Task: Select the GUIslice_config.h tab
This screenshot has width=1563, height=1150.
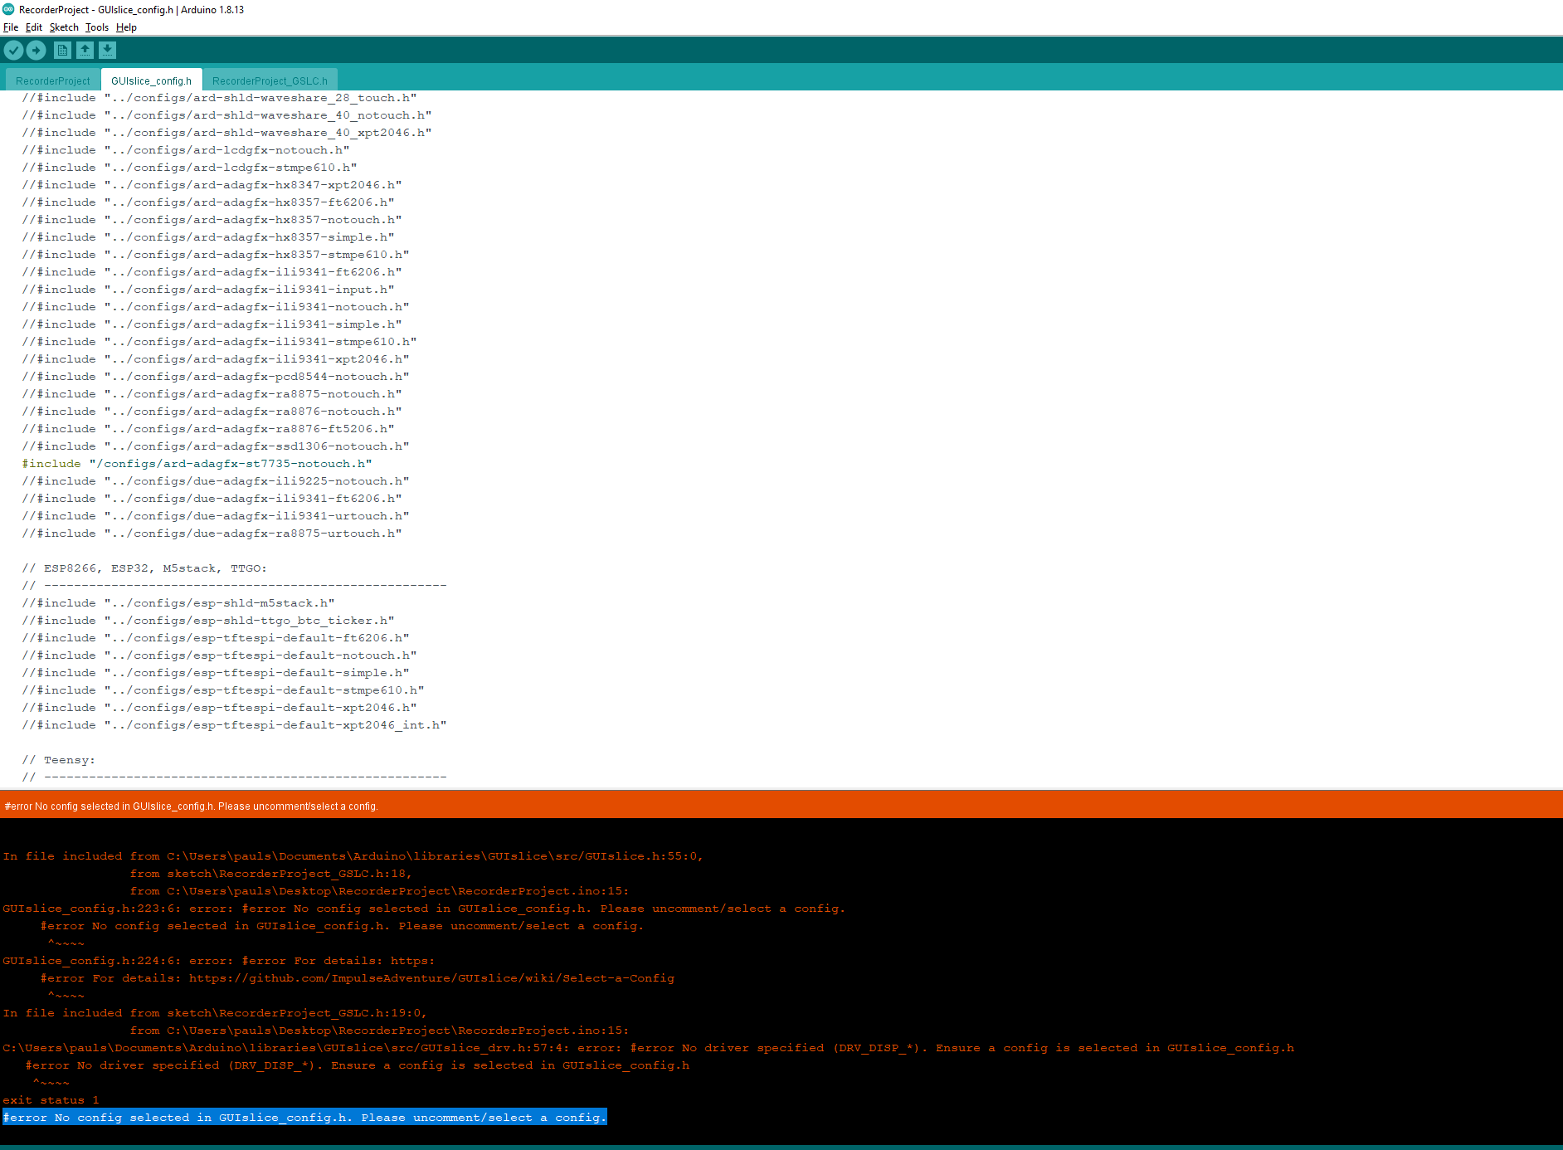Action: (151, 80)
